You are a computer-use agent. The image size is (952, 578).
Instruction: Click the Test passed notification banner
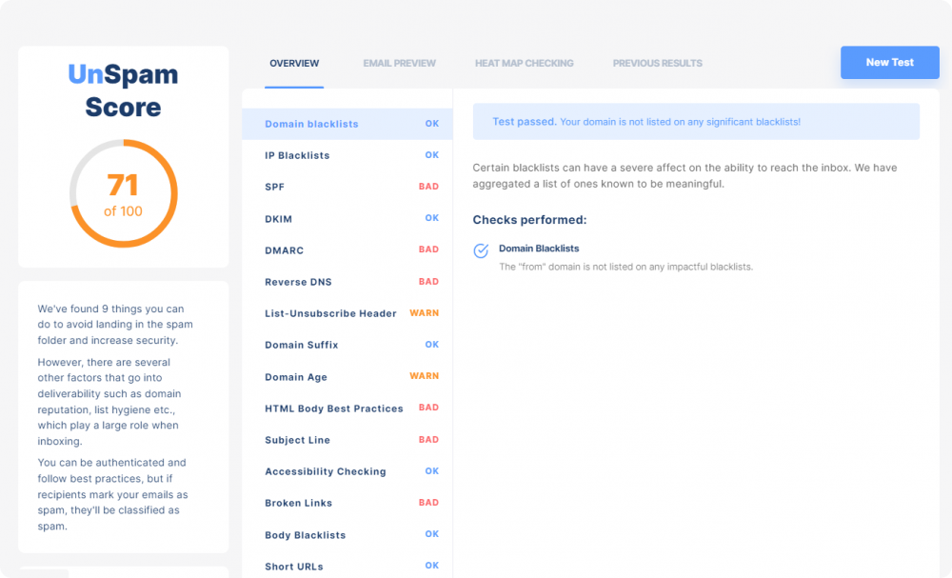[x=696, y=122]
